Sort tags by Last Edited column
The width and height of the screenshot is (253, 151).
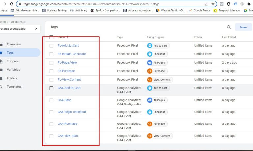[229, 37]
